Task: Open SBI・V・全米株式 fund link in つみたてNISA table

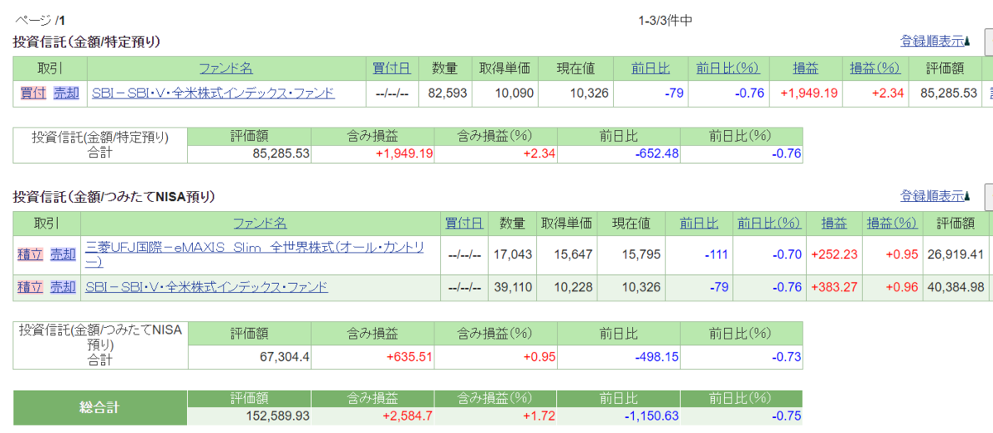Action: click(207, 287)
